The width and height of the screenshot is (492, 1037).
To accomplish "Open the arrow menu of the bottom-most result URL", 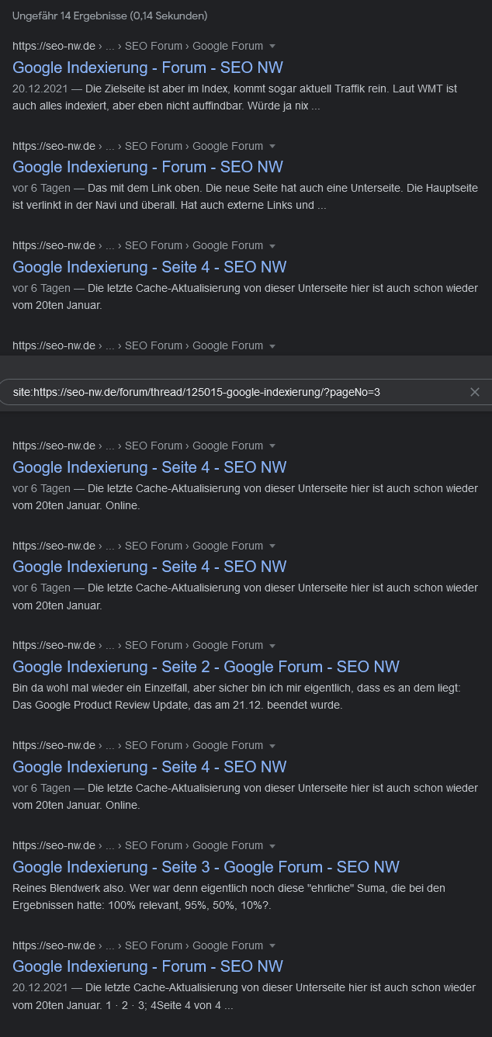I will click(x=272, y=946).
